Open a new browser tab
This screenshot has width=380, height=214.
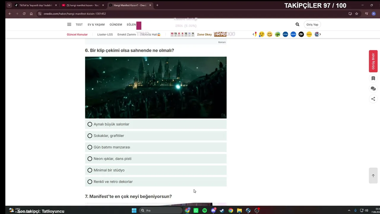tap(157, 5)
